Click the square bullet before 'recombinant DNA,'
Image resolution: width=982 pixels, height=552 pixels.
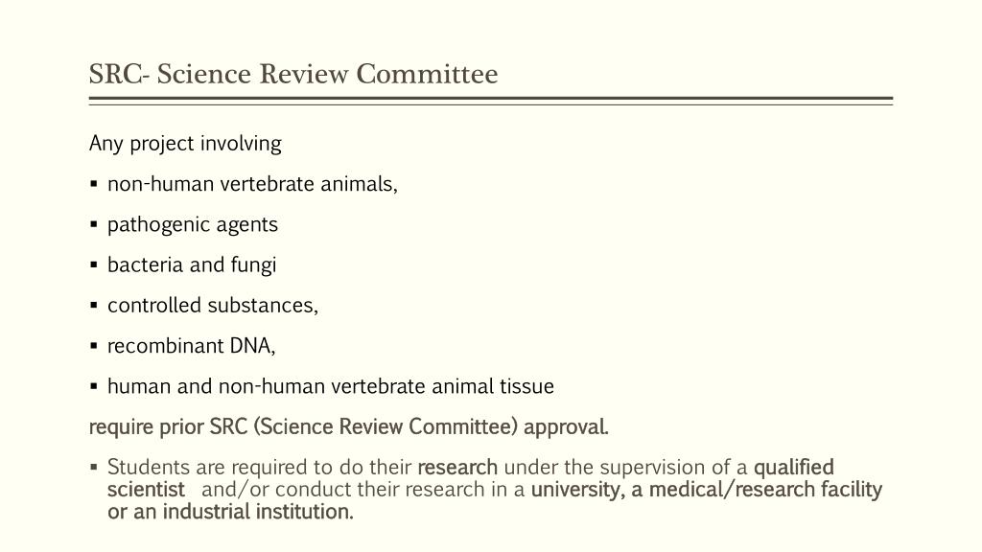tap(94, 345)
